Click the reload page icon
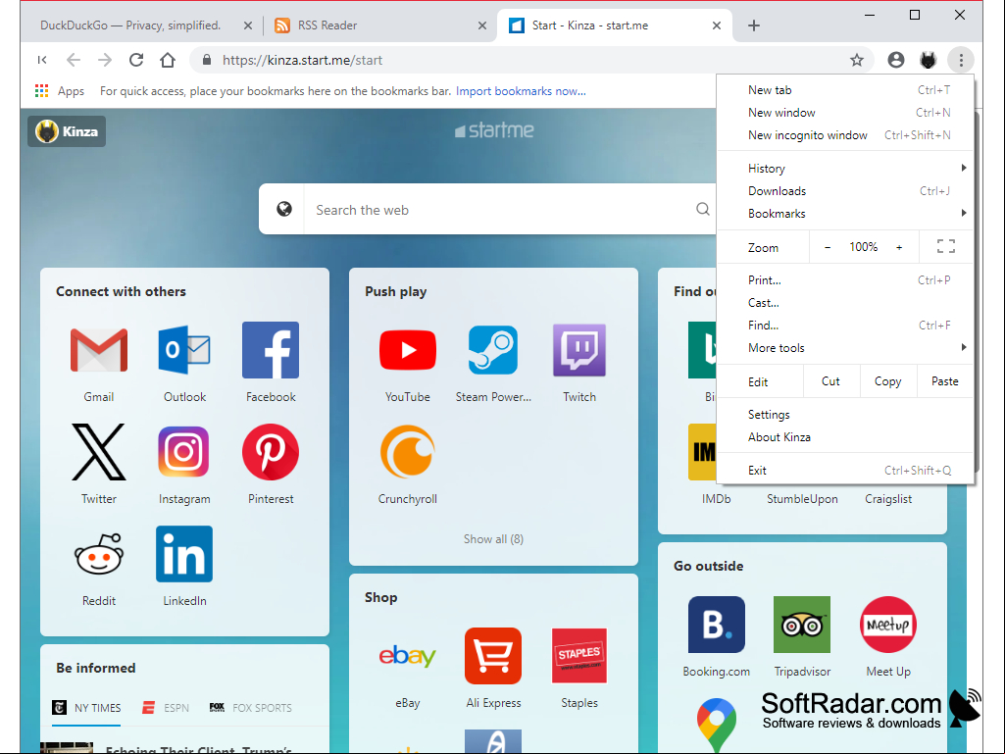The height and width of the screenshot is (754, 1005). pyautogui.click(x=136, y=60)
